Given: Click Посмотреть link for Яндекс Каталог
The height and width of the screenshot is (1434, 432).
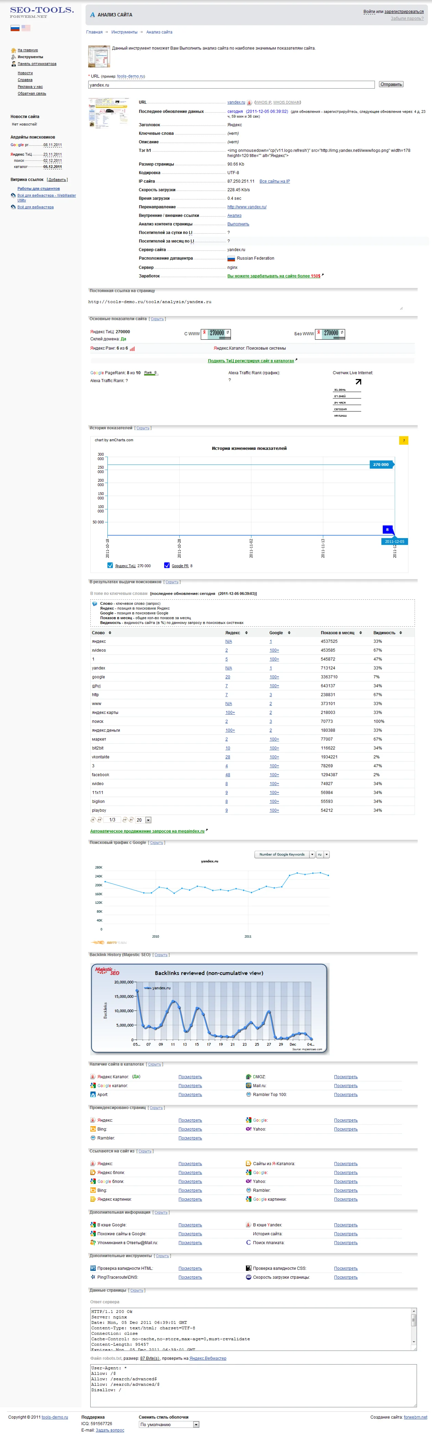Looking at the screenshot, I should pos(190,1077).
